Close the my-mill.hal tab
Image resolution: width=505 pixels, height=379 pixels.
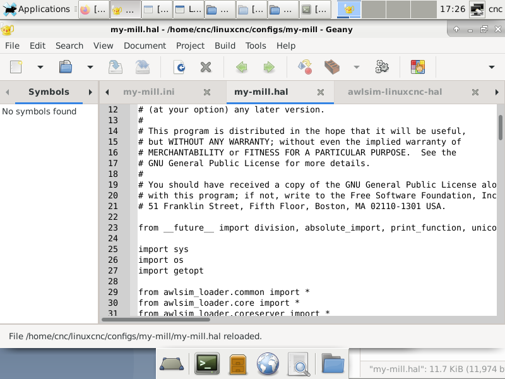click(x=321, y=92)
